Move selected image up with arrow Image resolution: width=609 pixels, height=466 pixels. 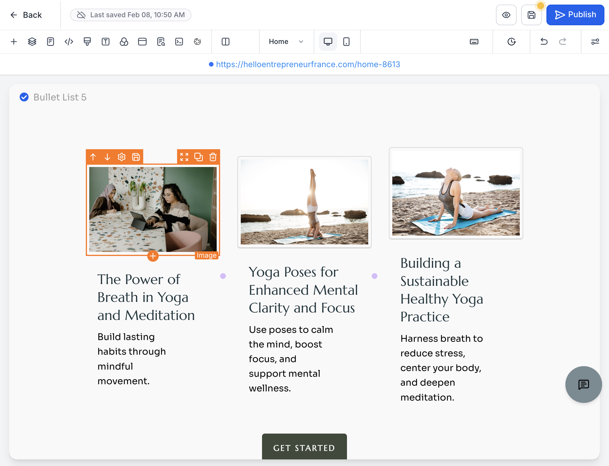pos(93,157)
